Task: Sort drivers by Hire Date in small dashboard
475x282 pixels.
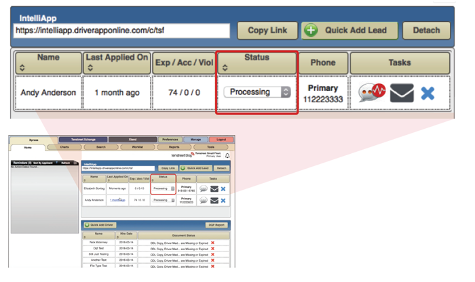Action: click(126, 235)
